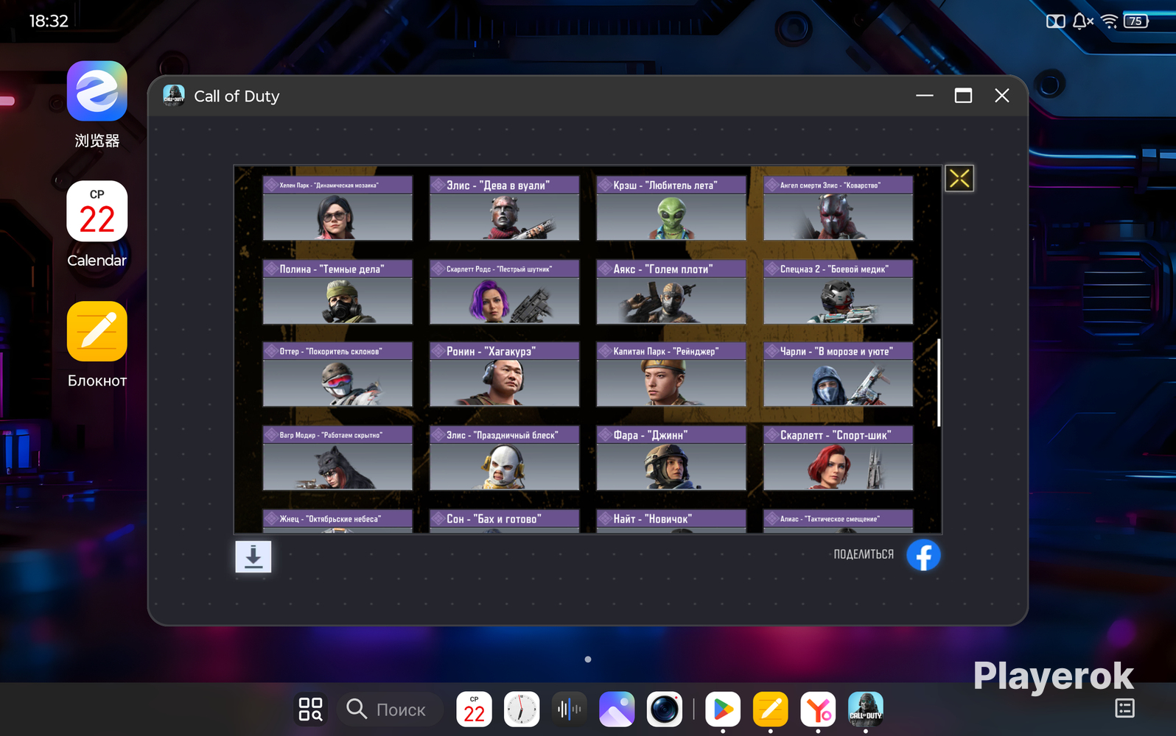Open the list icon at the dock's right end
Viewport: 1176px width, 736px height.
tap(1125, 708)
